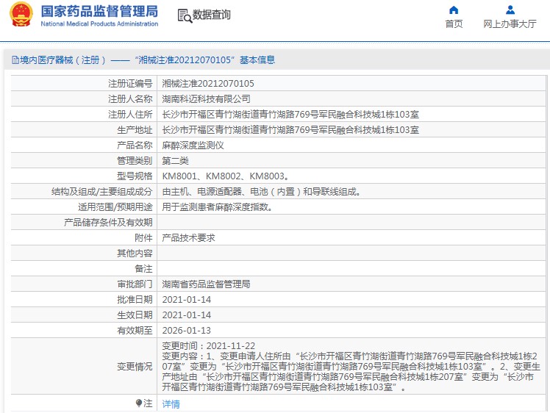
Task: Open the 数据查询 text label
Action: (212, 15)
